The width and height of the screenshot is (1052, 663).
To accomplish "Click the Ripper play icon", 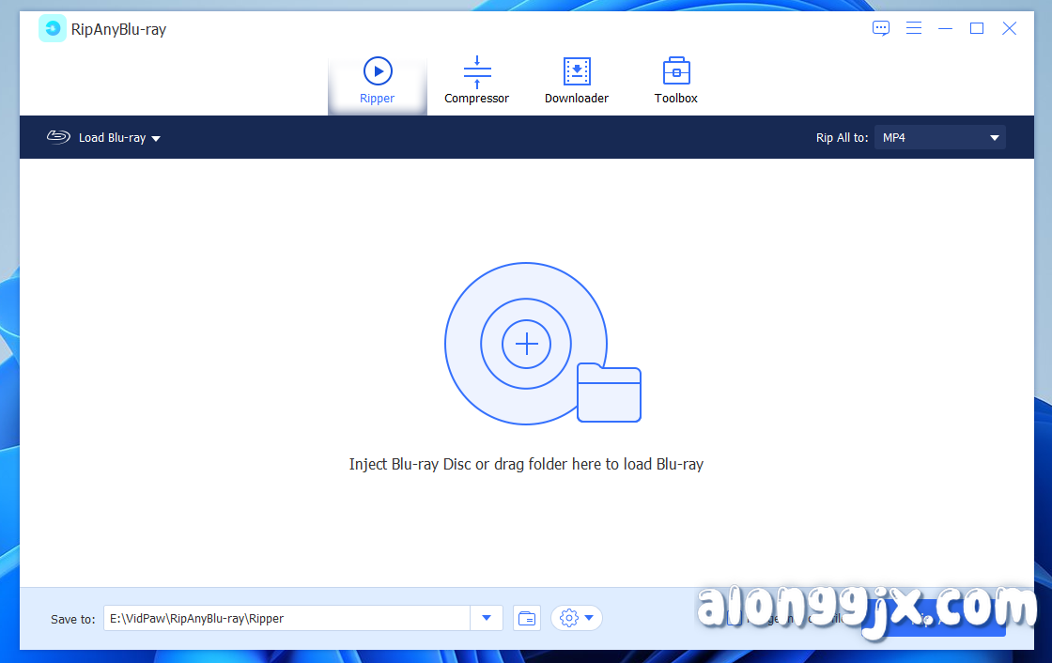I will [x=377, y=70].
